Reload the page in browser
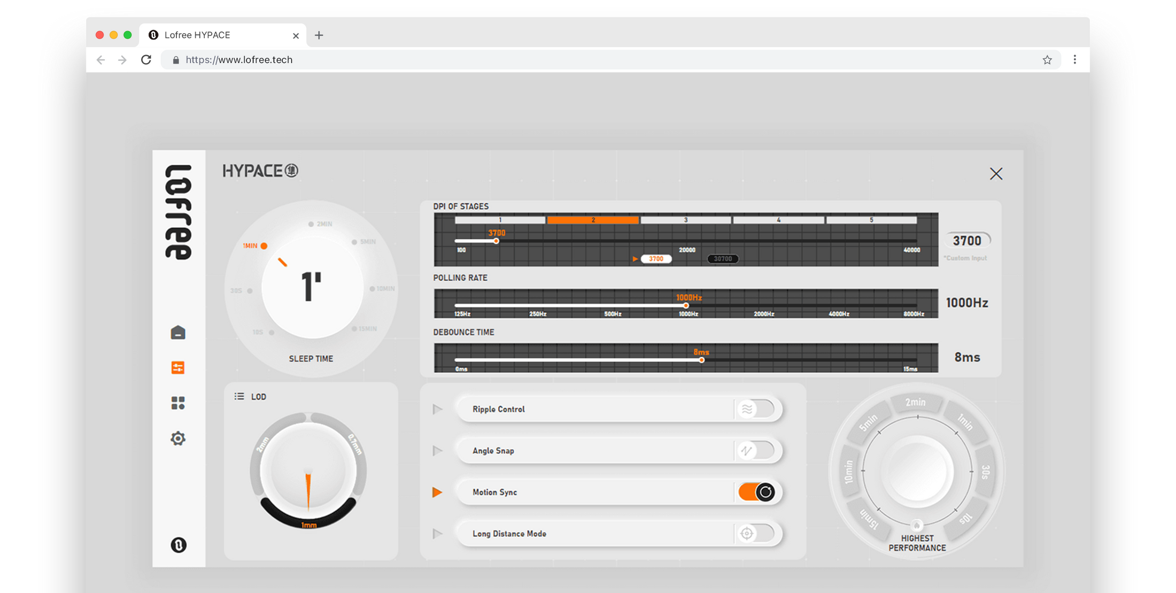1176x593 pixels. pos(146,60)
